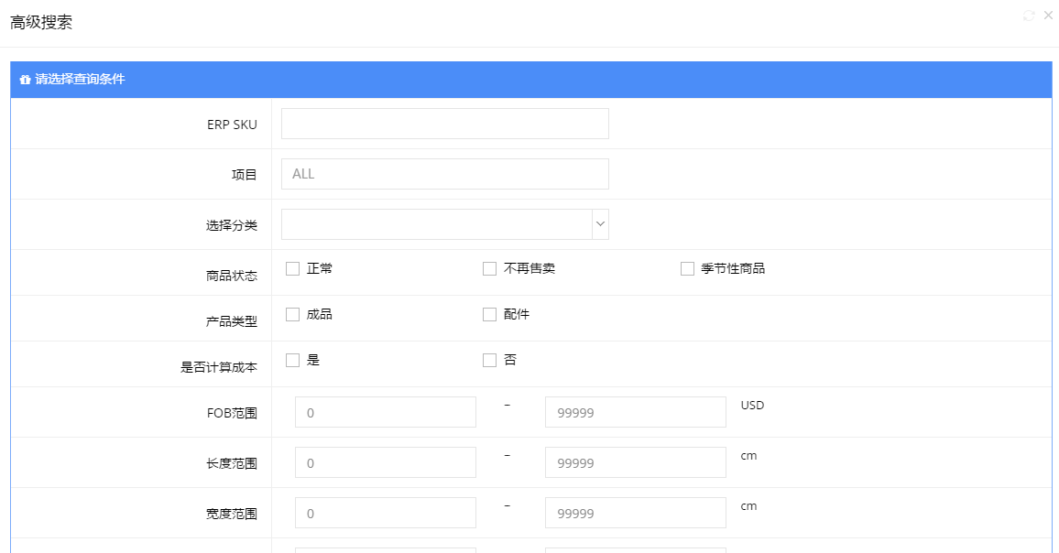Close the 高级搜索 dialog
This screenshot has height=553, width=1059.
coord(1048,15)
